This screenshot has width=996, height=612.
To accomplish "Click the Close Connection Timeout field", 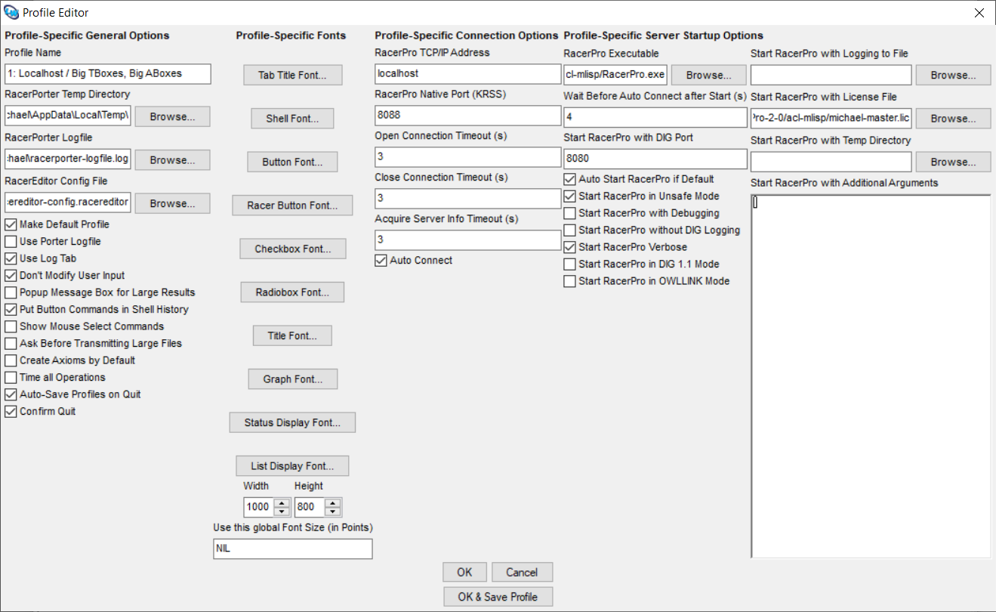I will pyautogui.click(x=467, y=198).
